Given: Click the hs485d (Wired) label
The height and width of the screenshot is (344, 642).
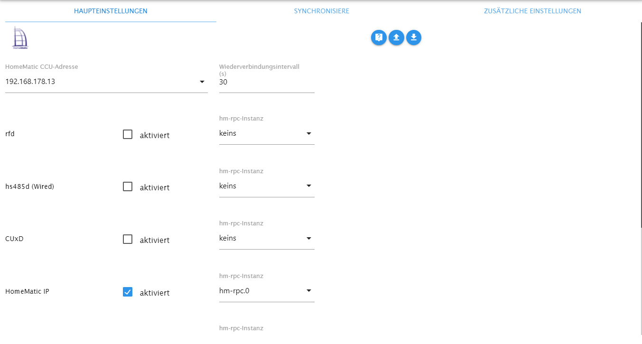Looking at the screenshot, I should [29, 186].
